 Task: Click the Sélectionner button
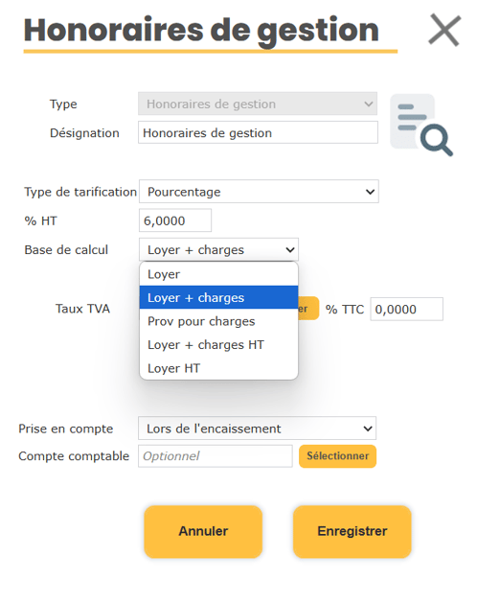pos(337,456)
